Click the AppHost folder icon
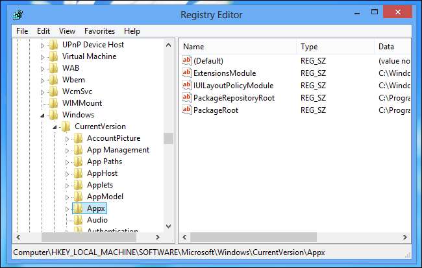422x268 pixels. (79, 173)
